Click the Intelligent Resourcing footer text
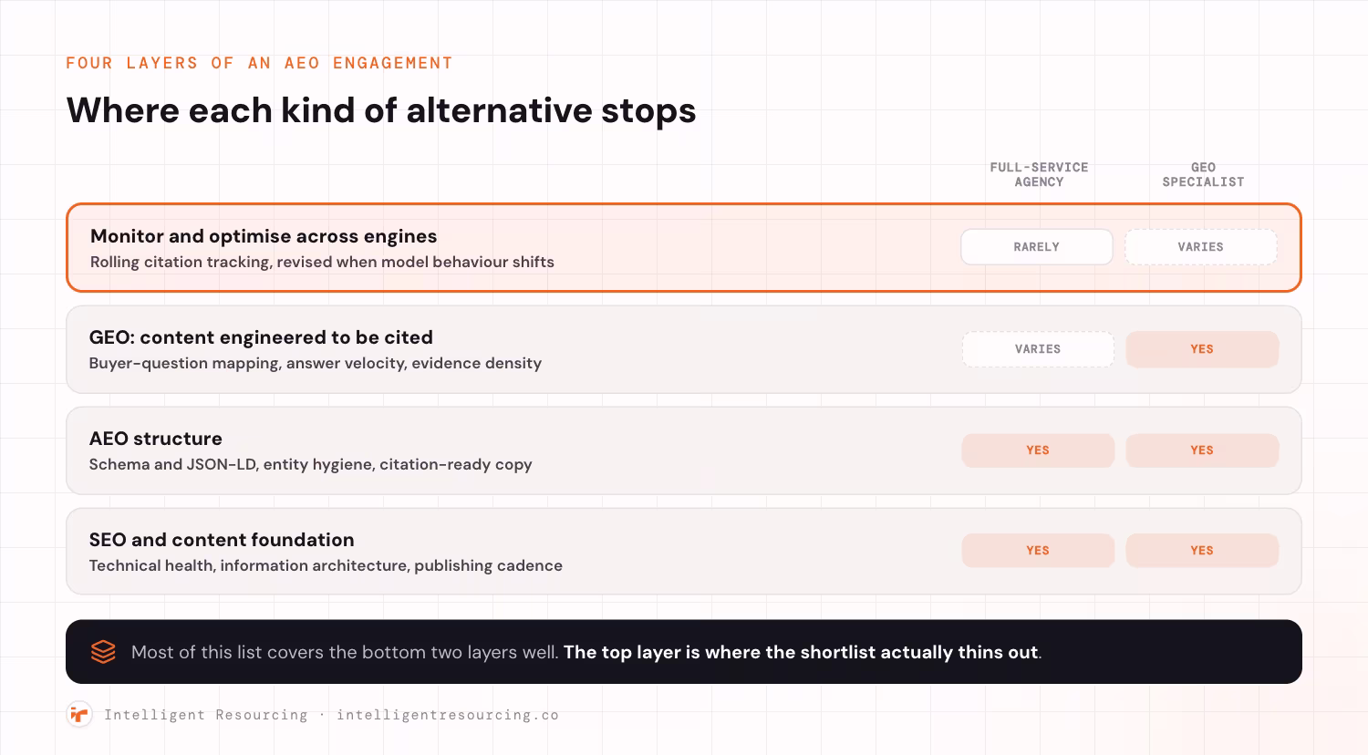 point(206,715)
